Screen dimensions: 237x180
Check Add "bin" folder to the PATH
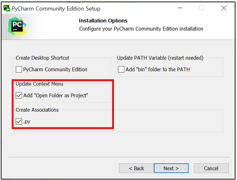(x=121, y=69)
